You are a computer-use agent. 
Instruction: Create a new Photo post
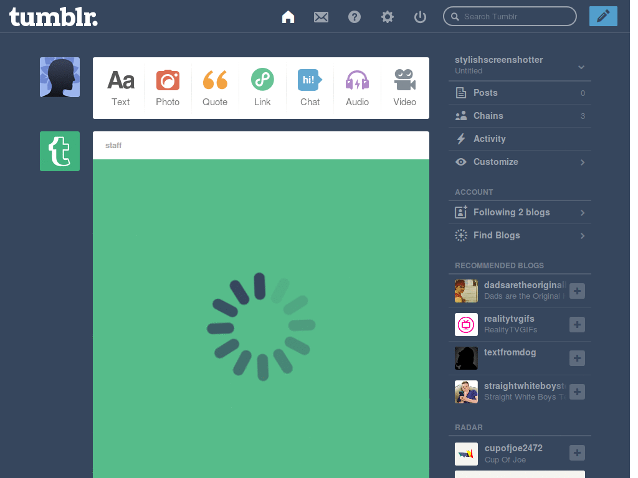pos(168,88)
